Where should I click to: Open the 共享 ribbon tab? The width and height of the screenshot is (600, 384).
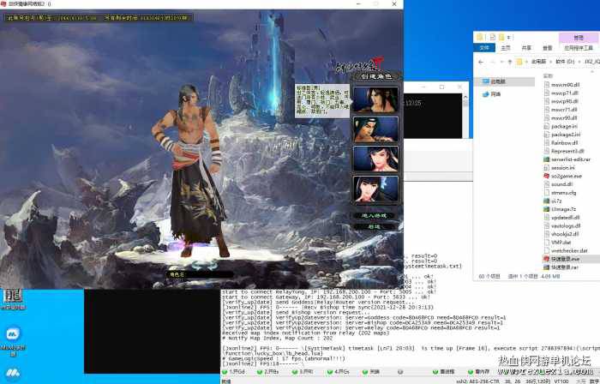(526, 48)
